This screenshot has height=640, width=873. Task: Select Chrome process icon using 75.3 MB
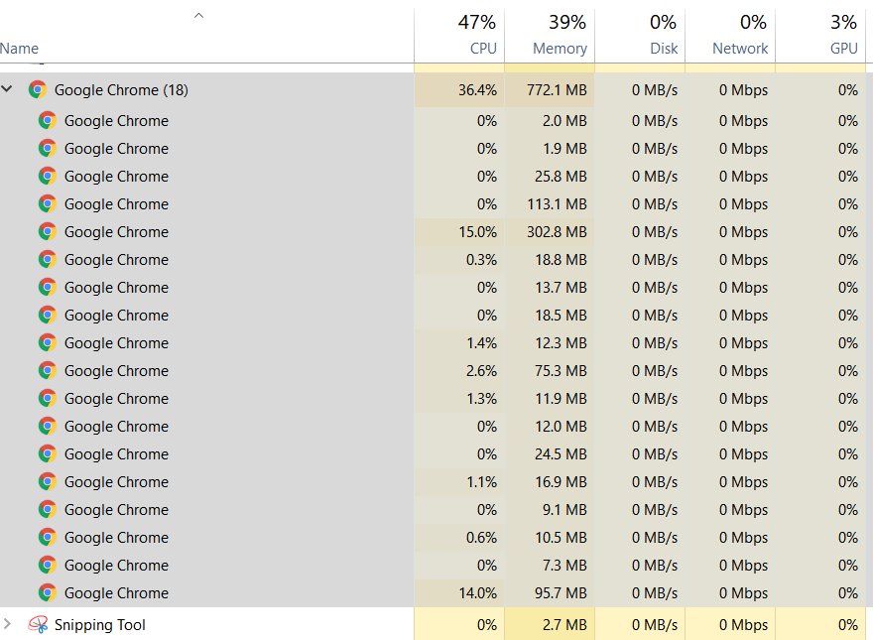point(48,370)
